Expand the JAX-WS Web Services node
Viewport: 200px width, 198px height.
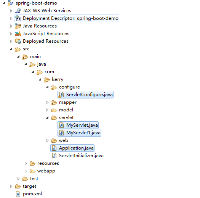point(11,11)
